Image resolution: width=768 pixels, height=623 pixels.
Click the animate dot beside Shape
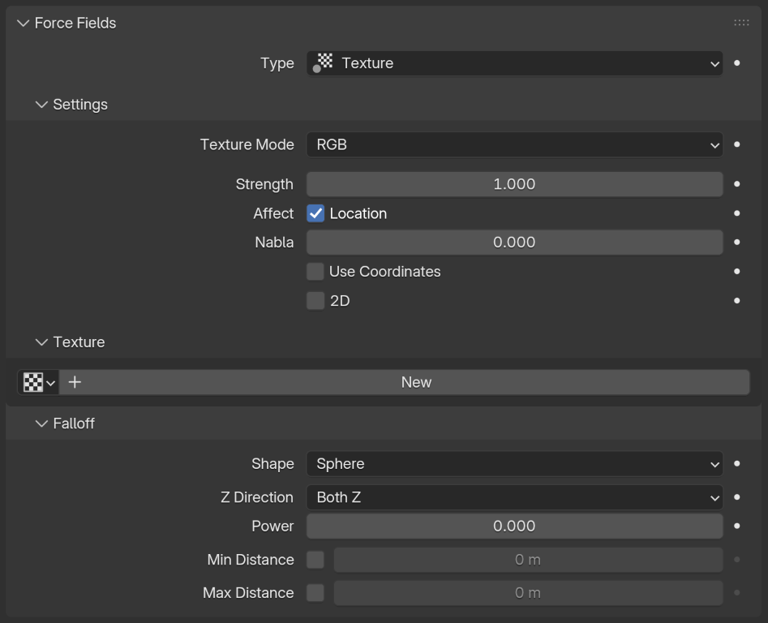pos(736,464)
